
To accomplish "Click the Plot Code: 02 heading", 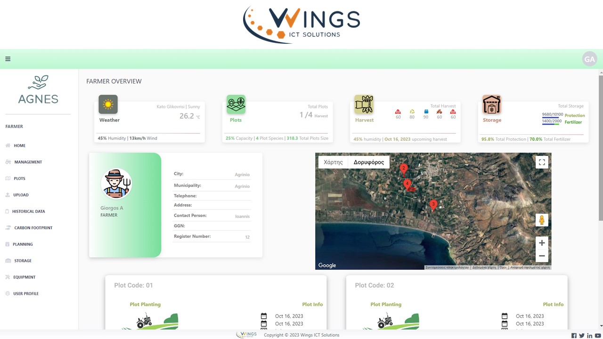I will click(x=374, y=285).
